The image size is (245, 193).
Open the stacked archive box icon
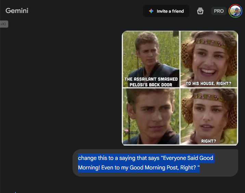[200, 11]
